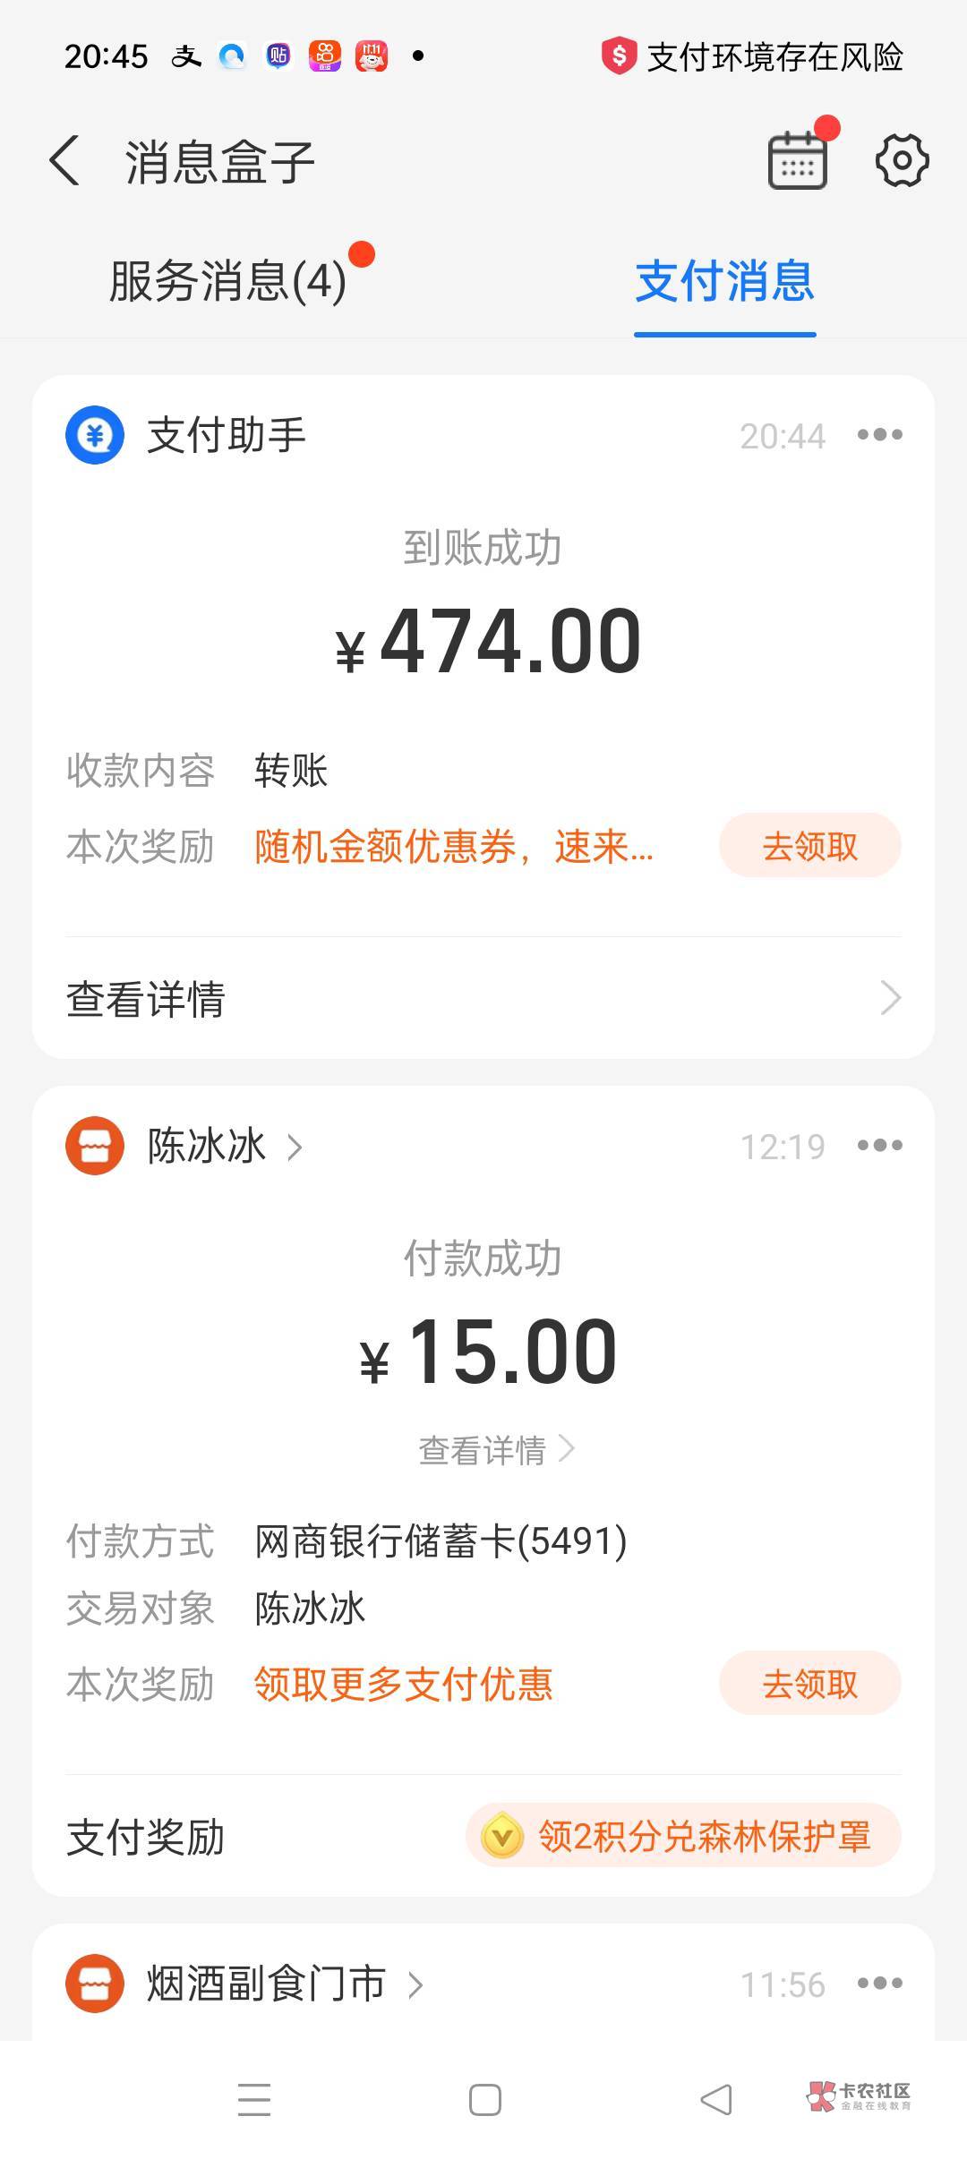This screenshot has height=2159, width=967.
Task: Tap 领2积分兑森林保护罩 reward badge
Action: tap(683, 1837)
